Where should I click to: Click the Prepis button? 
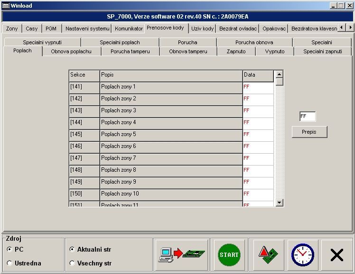(309, 132)
